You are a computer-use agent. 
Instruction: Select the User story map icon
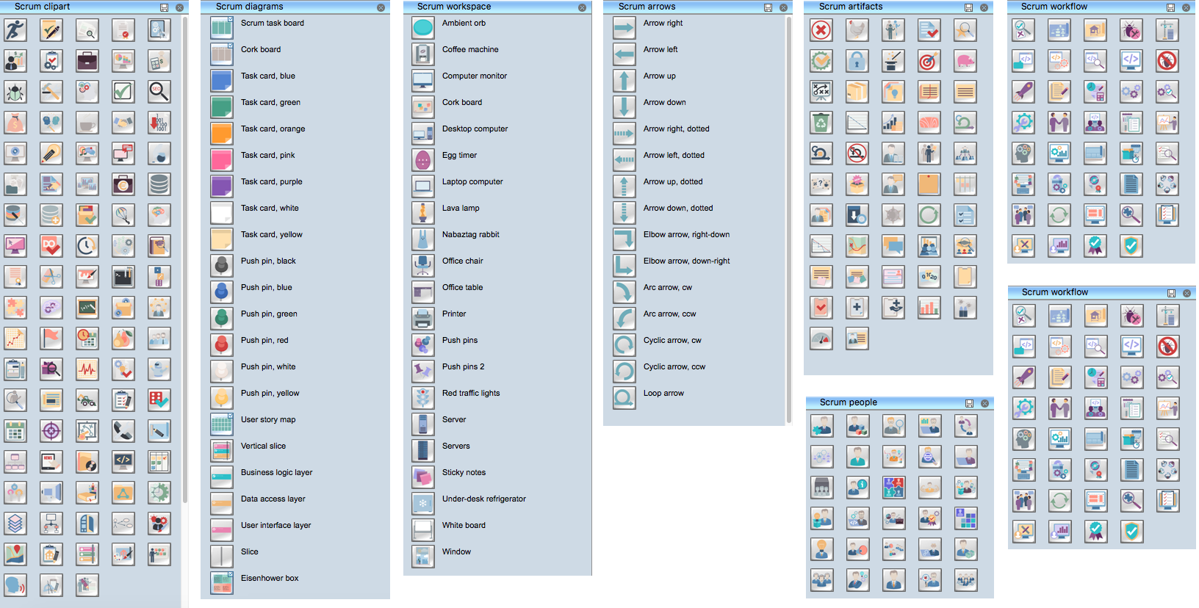point(222,424)
